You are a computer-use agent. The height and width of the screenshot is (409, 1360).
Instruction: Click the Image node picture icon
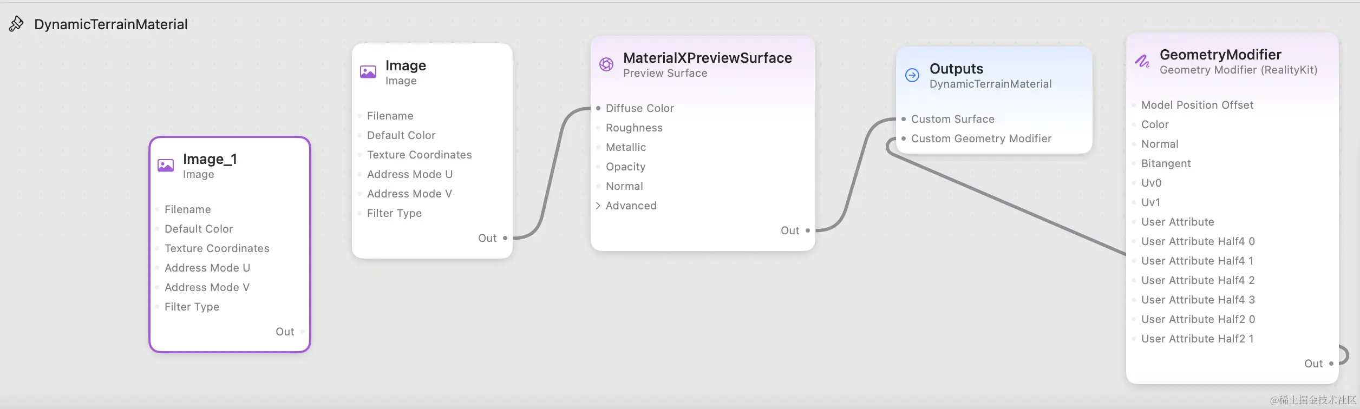click(368, 72)
